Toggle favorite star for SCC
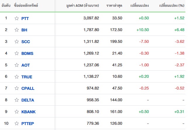Image resolution: width=188 pixels, height=130 pixels. 17,42
